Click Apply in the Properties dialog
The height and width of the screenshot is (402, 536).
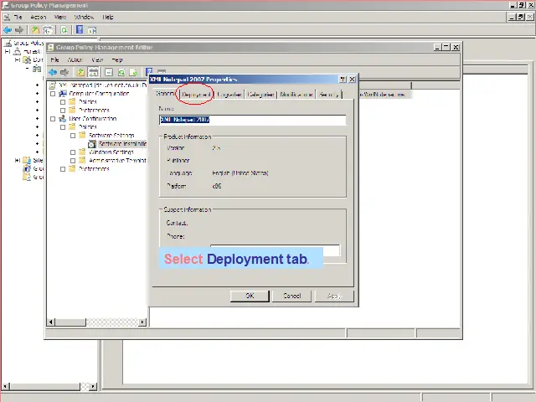[334, 296]
